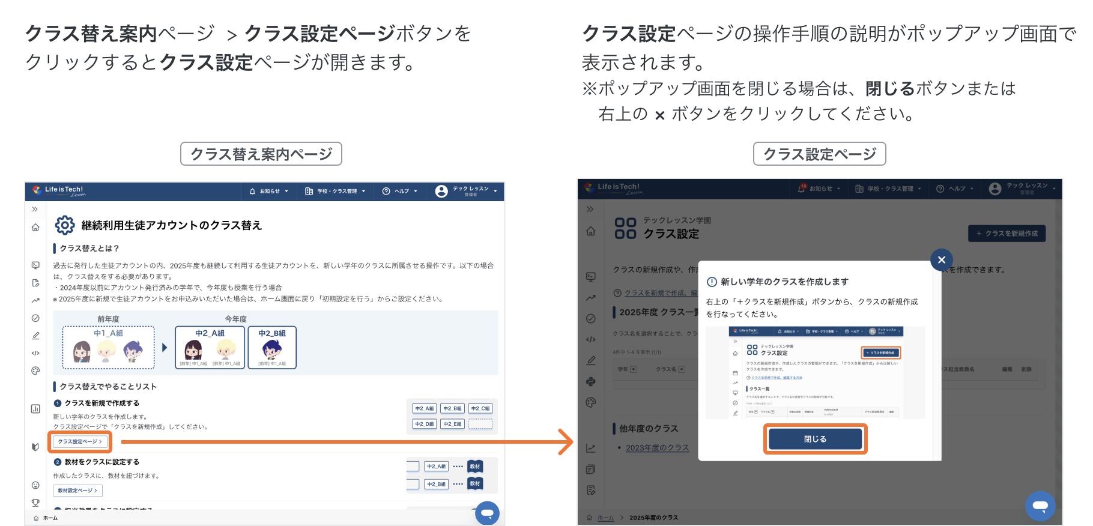Open the chat bubble on the クラス設定 page
This screenshot has height=526, width=1093.
coord(1040,506)
